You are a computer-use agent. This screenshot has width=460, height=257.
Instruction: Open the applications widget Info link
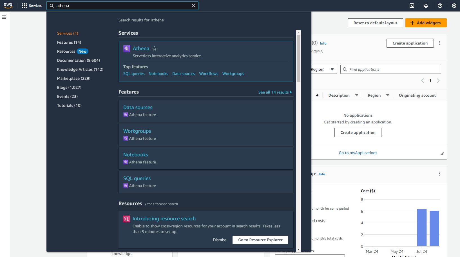pos(323,43)
